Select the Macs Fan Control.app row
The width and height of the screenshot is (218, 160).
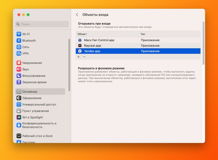coord(138,40)
